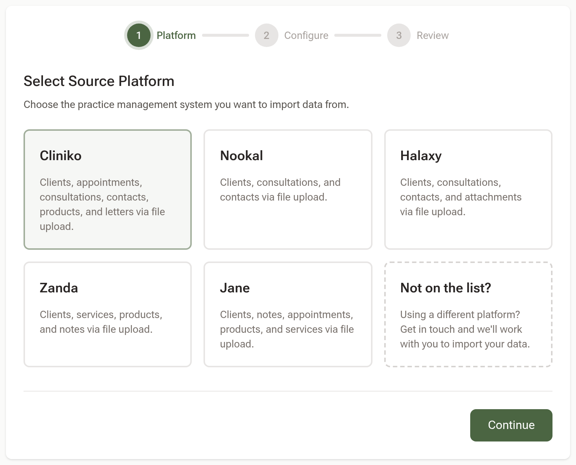This screenshot has height=465, width=576.
Task: Open the 'Not on the list?' card
Action: click(x=468, y=314)
